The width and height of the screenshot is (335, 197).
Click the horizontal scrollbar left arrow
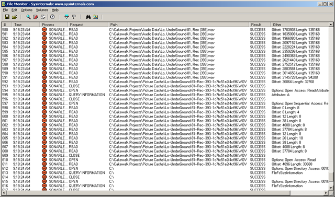[4, 193]
